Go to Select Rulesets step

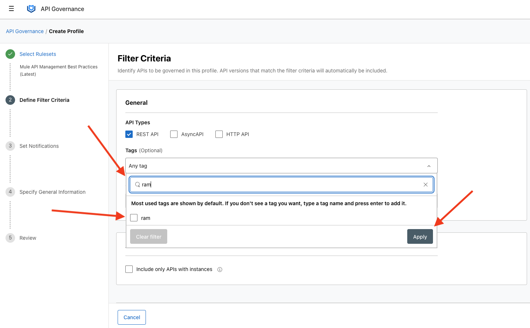tap(38, 54)
